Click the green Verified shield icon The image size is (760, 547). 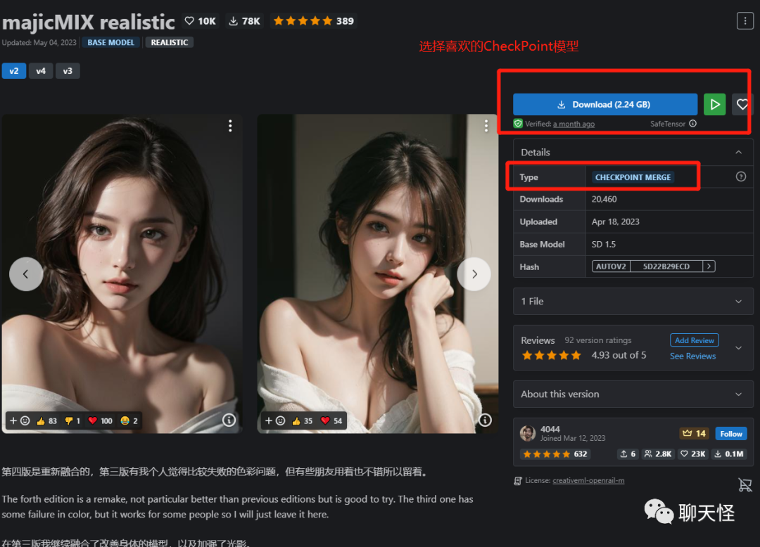pos(518,124)
